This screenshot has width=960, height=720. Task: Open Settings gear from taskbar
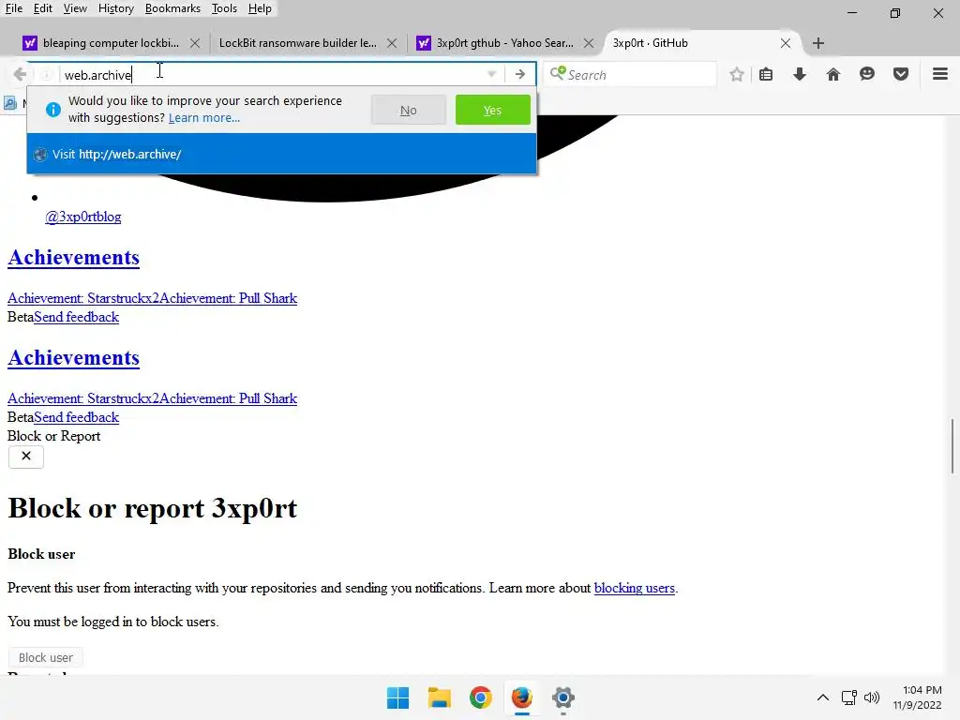[563, 697]
